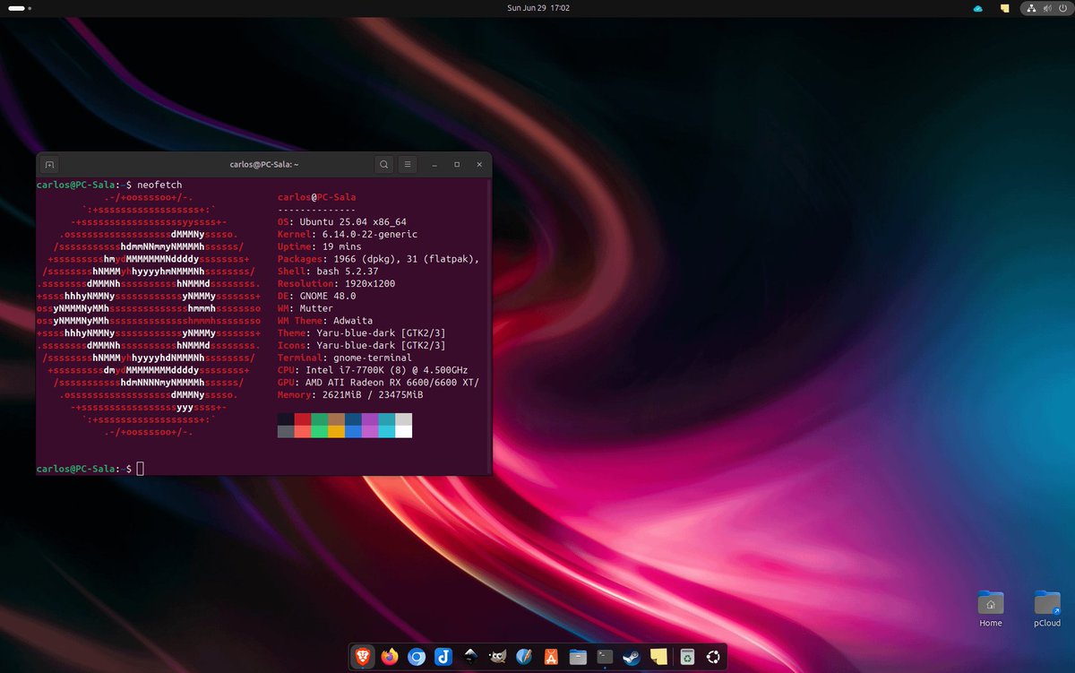1075x673 pixels.
Task: Click 'Packages: 1966 (dpkg)' line
Action: click(379, 259)
